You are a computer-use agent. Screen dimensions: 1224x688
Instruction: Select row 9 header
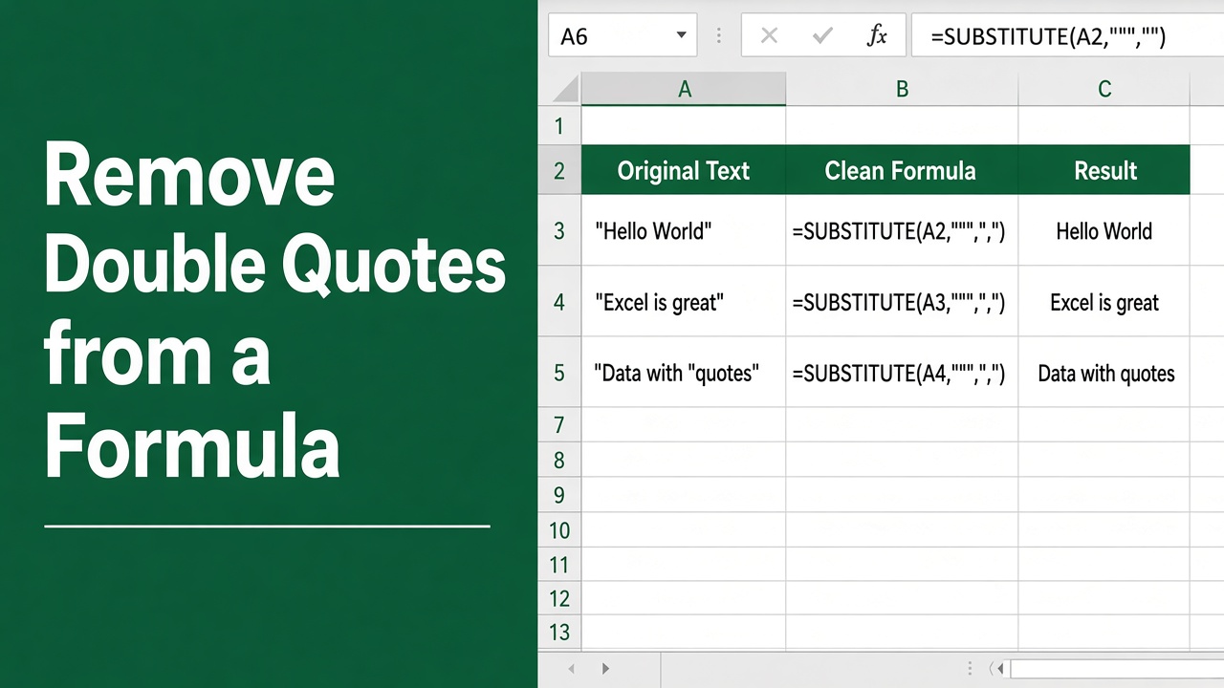[559, 495]
